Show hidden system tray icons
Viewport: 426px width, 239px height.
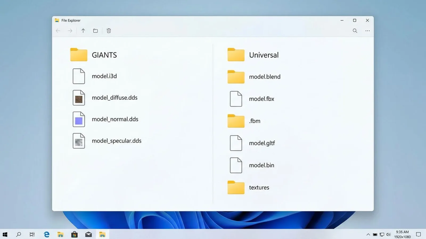(368, 234)
